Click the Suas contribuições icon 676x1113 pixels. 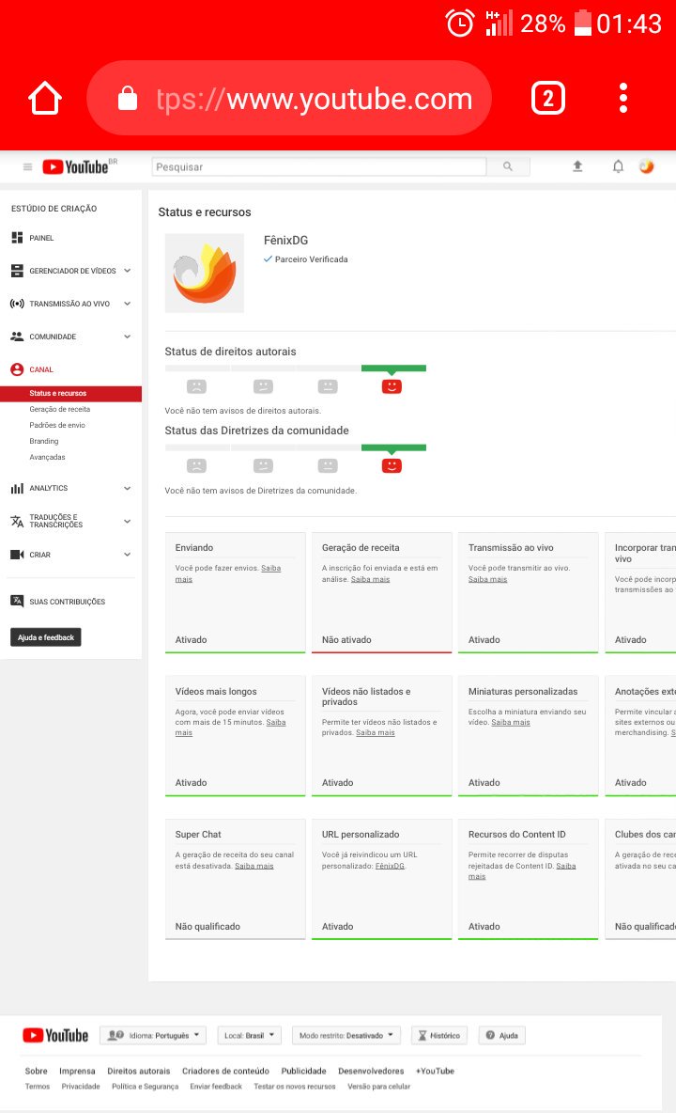click(17, 601)
